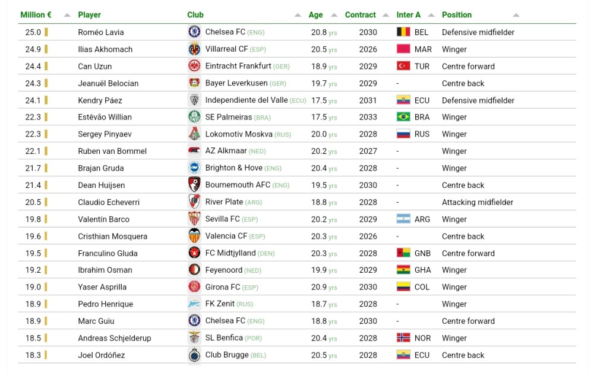594x375 pixels.
Task: Click the Player column header
Action: tap(90, 15)
